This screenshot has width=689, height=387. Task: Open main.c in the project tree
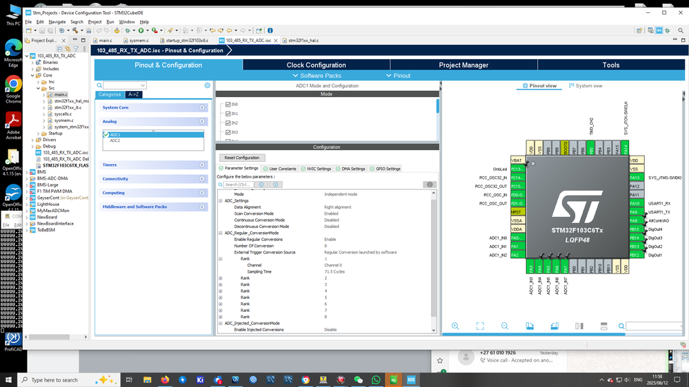coord(61,94)
